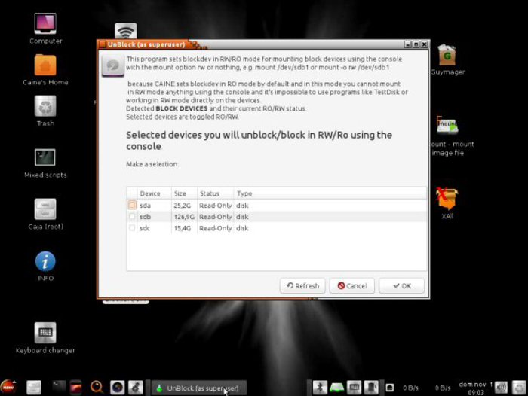
Task: Click the green disk tray icon
Action: point(336,388)
